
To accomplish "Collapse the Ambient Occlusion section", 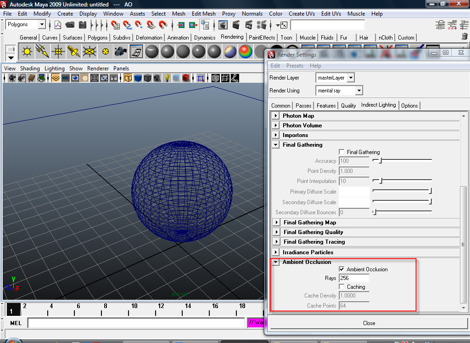I will coord(275,262).
